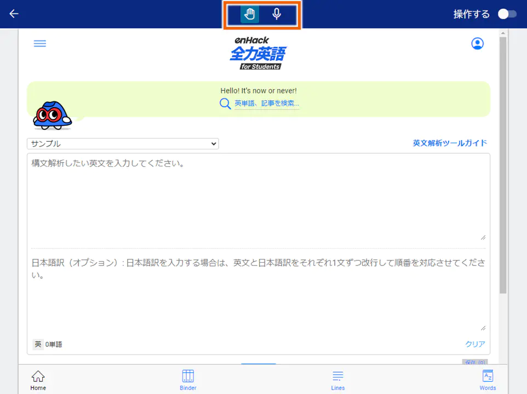Image resolution: width=527 pixels, height=394 pixels.
Task: Select the hand raise icon in top bar
Action: [248, 14]
